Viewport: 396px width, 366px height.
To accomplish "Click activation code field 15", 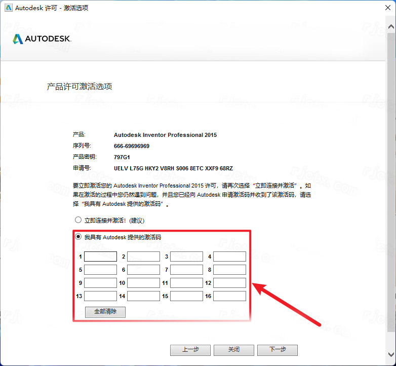I will tap(187, 296).
